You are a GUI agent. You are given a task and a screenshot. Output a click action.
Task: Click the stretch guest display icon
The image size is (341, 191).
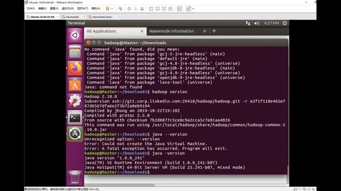188,8
